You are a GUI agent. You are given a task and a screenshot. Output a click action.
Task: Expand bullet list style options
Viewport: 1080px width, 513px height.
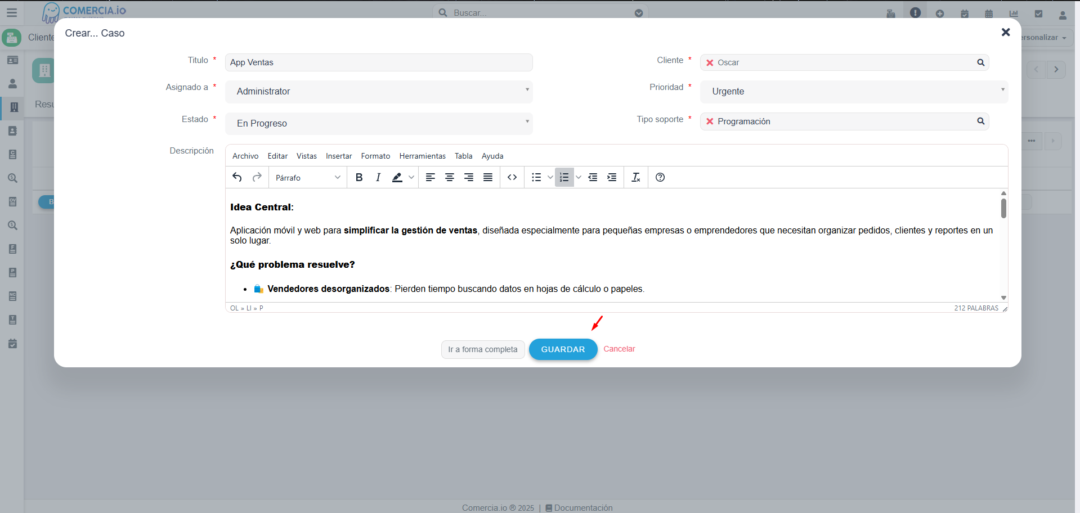coord(550,177)
